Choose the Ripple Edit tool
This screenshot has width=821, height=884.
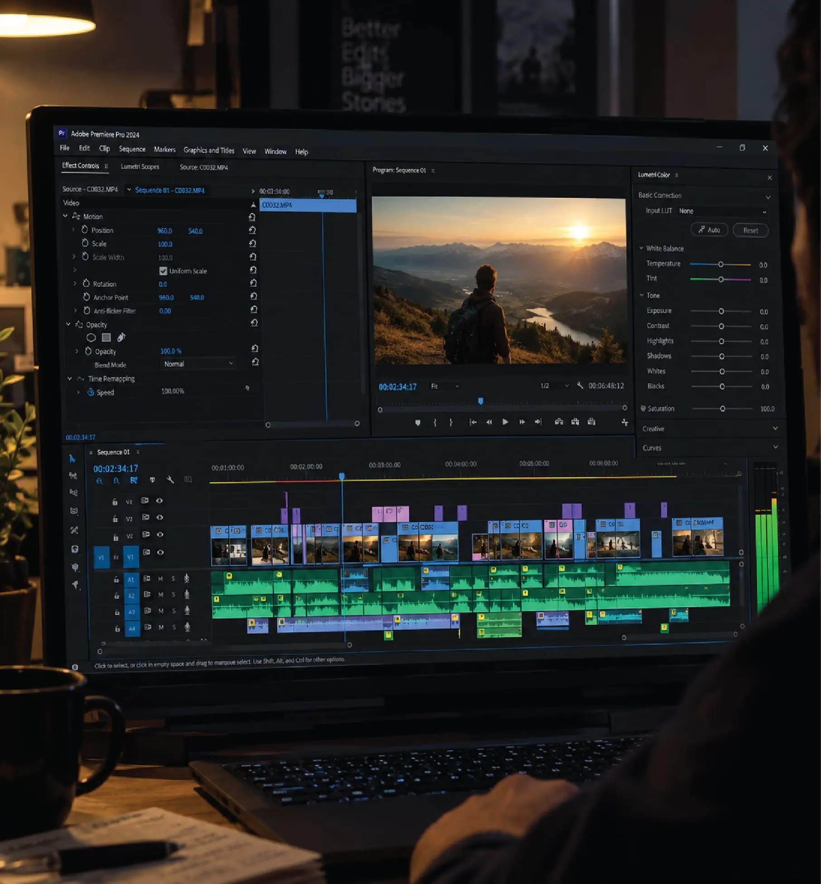point(73,492)
